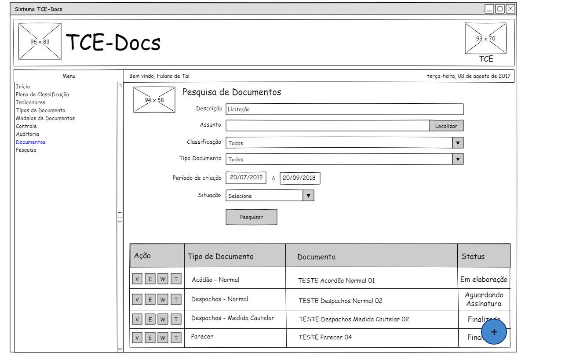Click the Assunto input field
The width and height of the screenshot is (587, 360).
327,126
